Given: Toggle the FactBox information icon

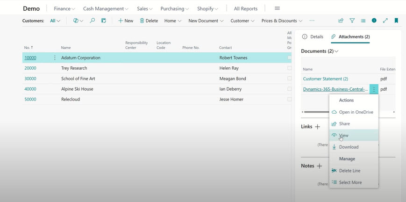Looking at the screenshot, I should [x=374, y=21].
